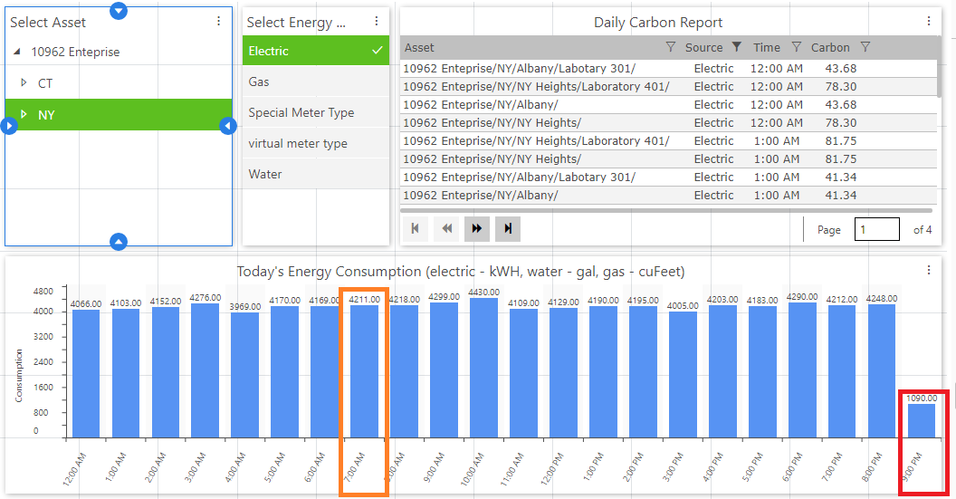Open the Carbon column filter

865,47
